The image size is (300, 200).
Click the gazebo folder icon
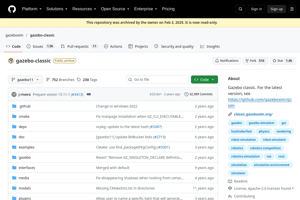click(14, 157)
